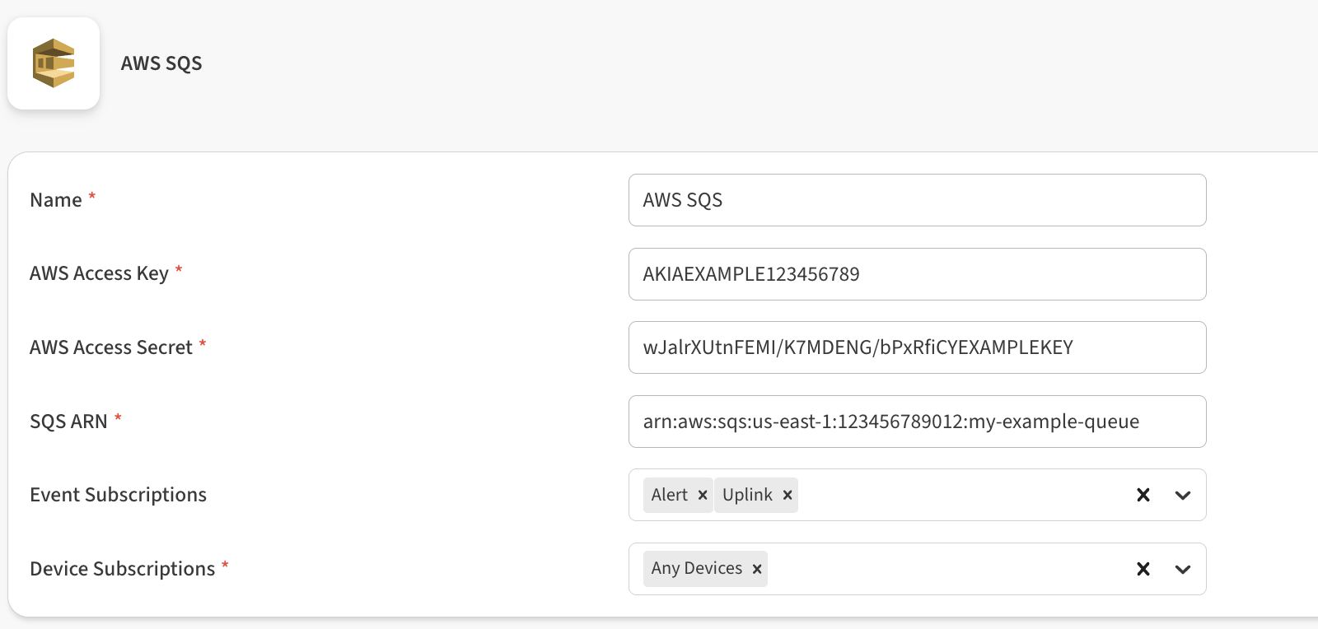
Task: Click the AWS SQS logo icon
Action: (54, 63)
